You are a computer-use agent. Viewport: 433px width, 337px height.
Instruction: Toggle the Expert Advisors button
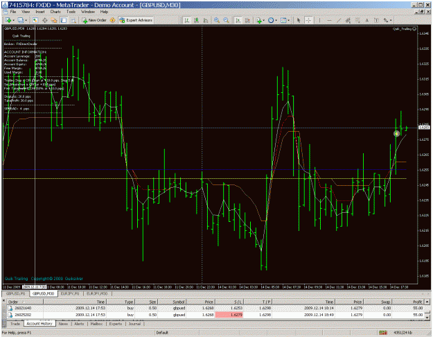pyautogui.click(x=136, y=20)
